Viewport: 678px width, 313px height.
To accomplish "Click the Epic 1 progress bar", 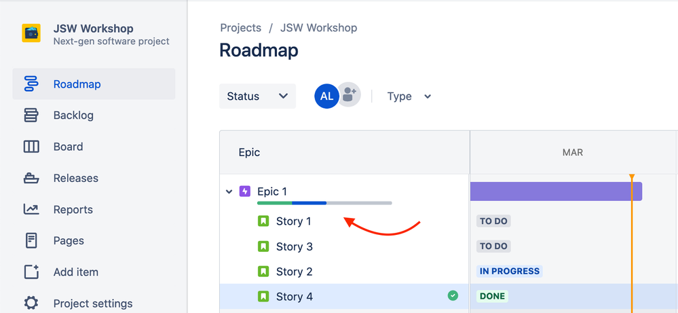I will click(324, 203).
